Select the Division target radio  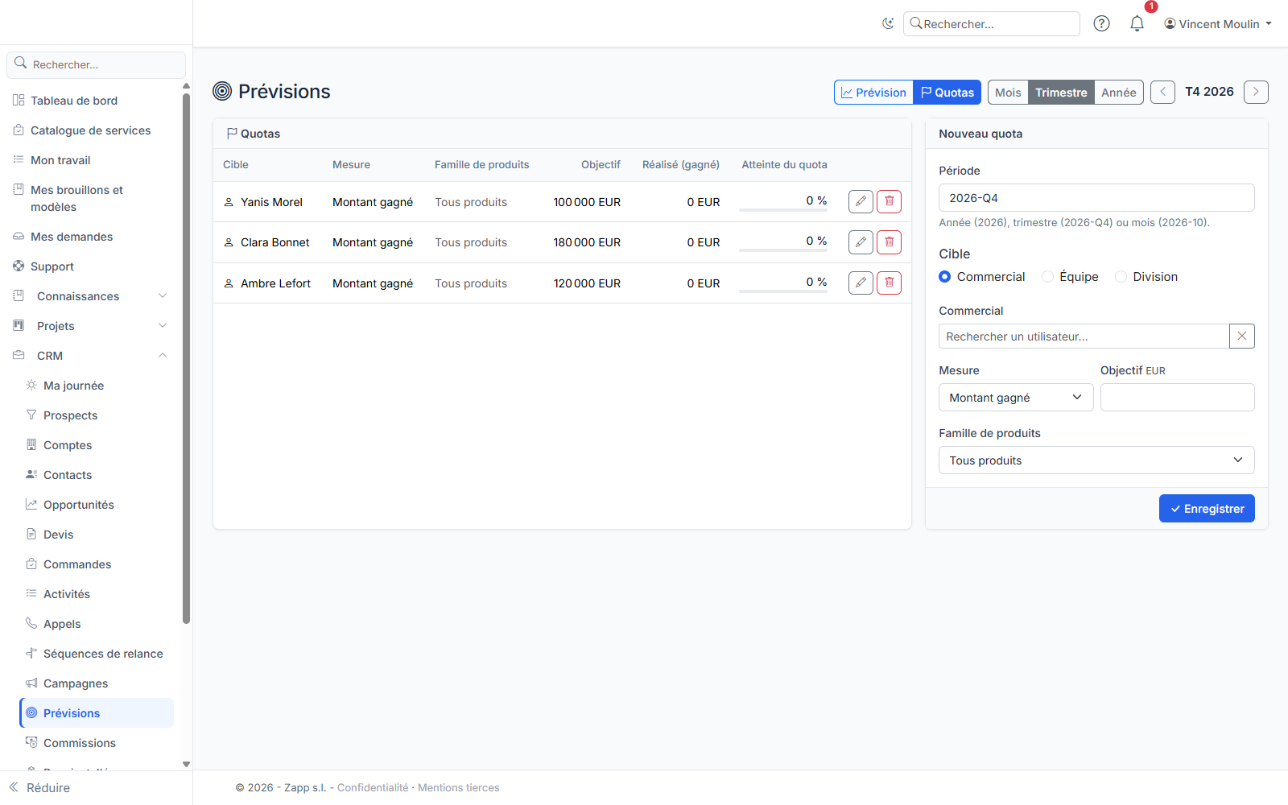[x=1121, y=277]
